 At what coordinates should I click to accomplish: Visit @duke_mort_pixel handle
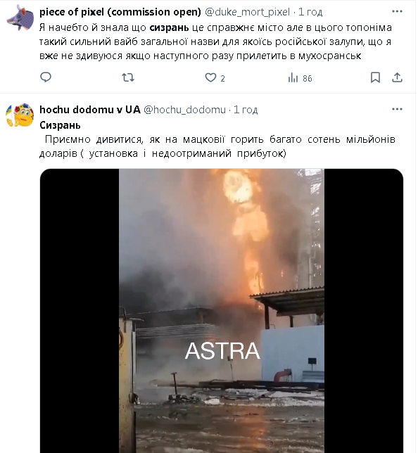(x=247, y=12)
